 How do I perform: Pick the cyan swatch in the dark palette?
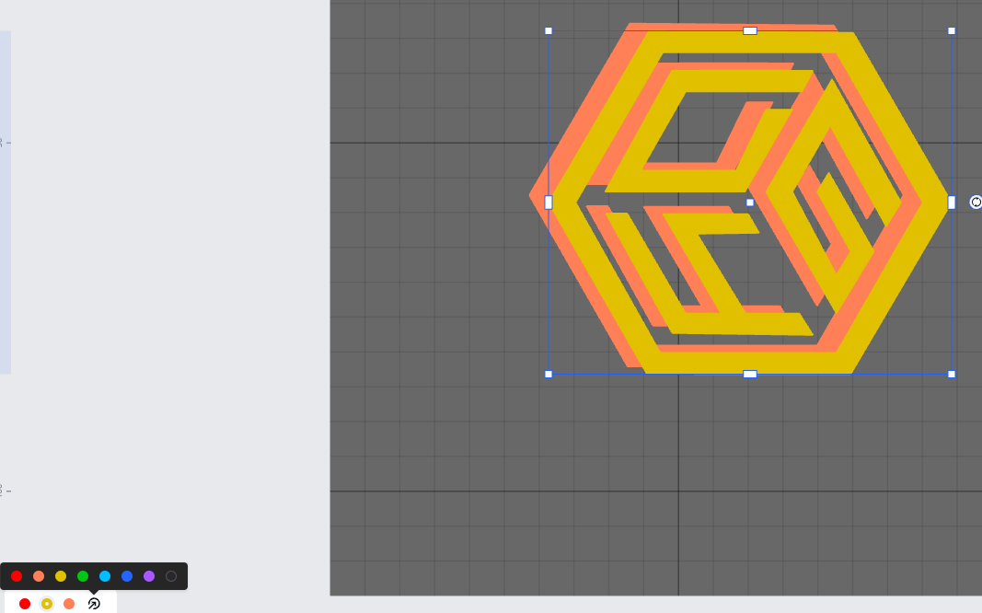pyautogui.click(x=105, y=576)
